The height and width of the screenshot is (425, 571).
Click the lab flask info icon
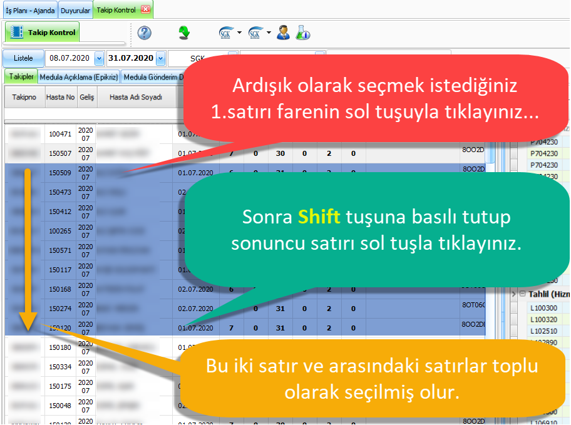click(x=302, y=33)
